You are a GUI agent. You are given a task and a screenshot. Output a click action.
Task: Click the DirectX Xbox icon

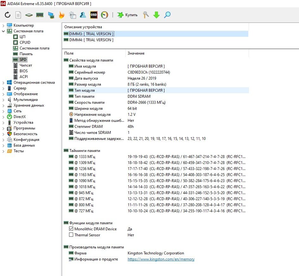[10, 117]
